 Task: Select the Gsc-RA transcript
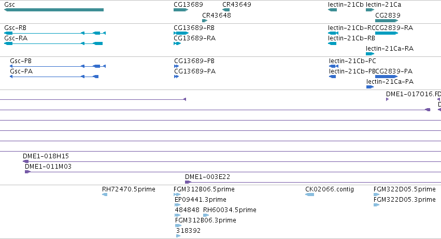point(53,43)
